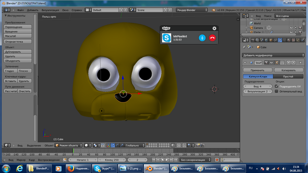Adjust the Визуализация: 2 subdivisions field

[x=257, y=91]
